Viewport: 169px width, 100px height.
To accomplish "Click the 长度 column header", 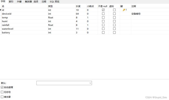I will [x=81, y=6].
